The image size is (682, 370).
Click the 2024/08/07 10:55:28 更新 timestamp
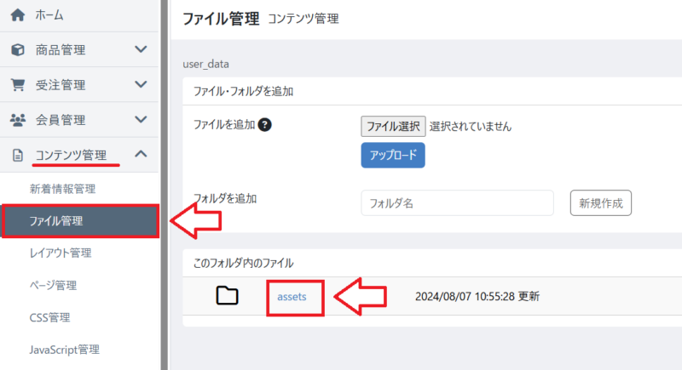tap(477, 296)
